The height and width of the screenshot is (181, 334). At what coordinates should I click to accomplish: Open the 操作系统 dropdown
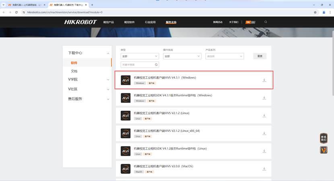[x=182, y=56]
